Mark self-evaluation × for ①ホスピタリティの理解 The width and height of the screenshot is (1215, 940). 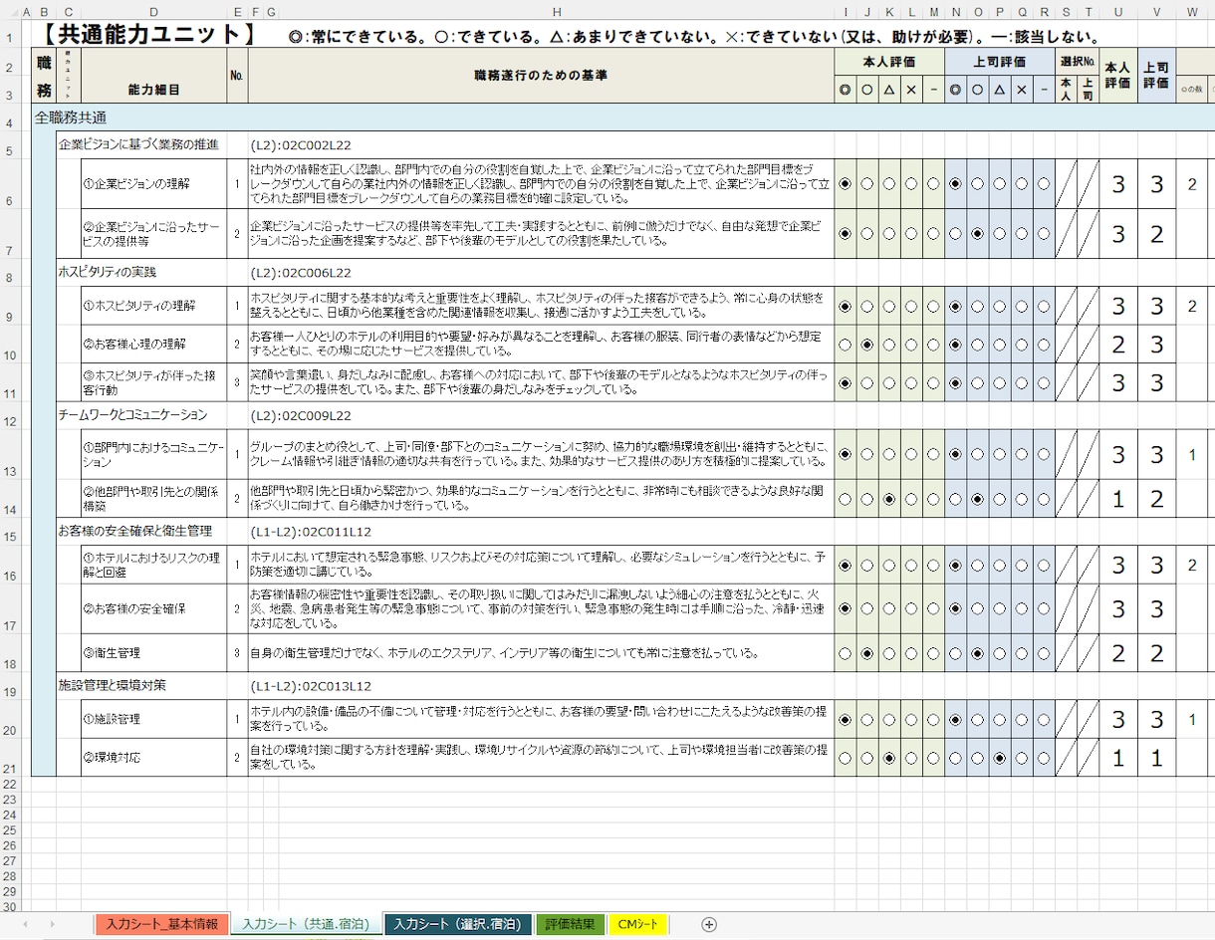pyautogui.click(x=911, y=307)
